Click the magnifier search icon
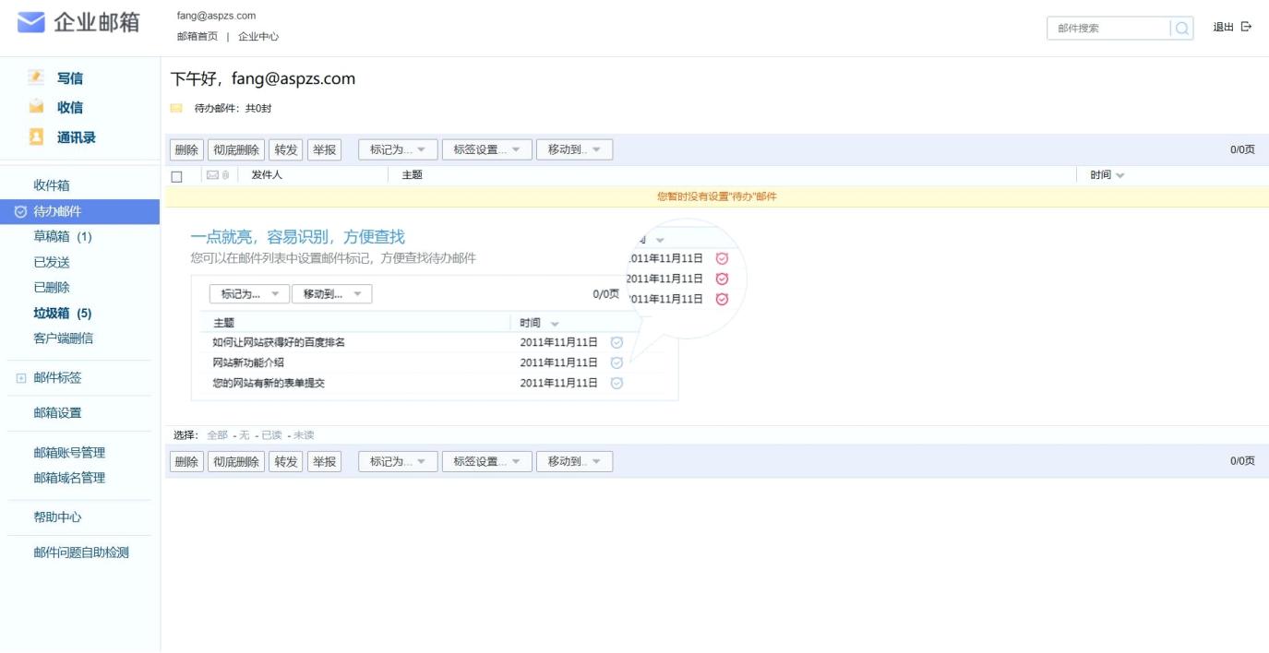The image size is (1269, 653). [1181, 29]
